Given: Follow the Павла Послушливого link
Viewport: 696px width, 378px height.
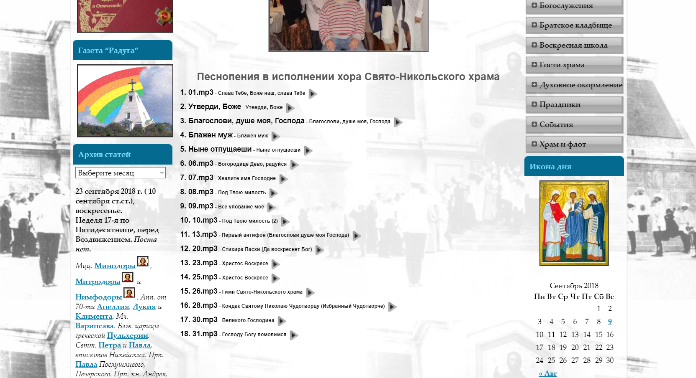Looking at the screenshot, I should [86, 364].
